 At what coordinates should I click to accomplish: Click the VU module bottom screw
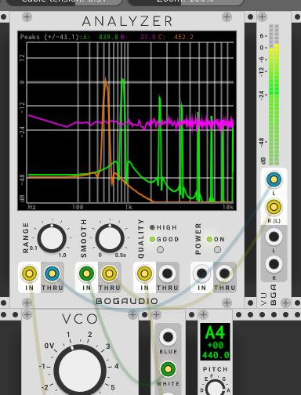[285, 303]
